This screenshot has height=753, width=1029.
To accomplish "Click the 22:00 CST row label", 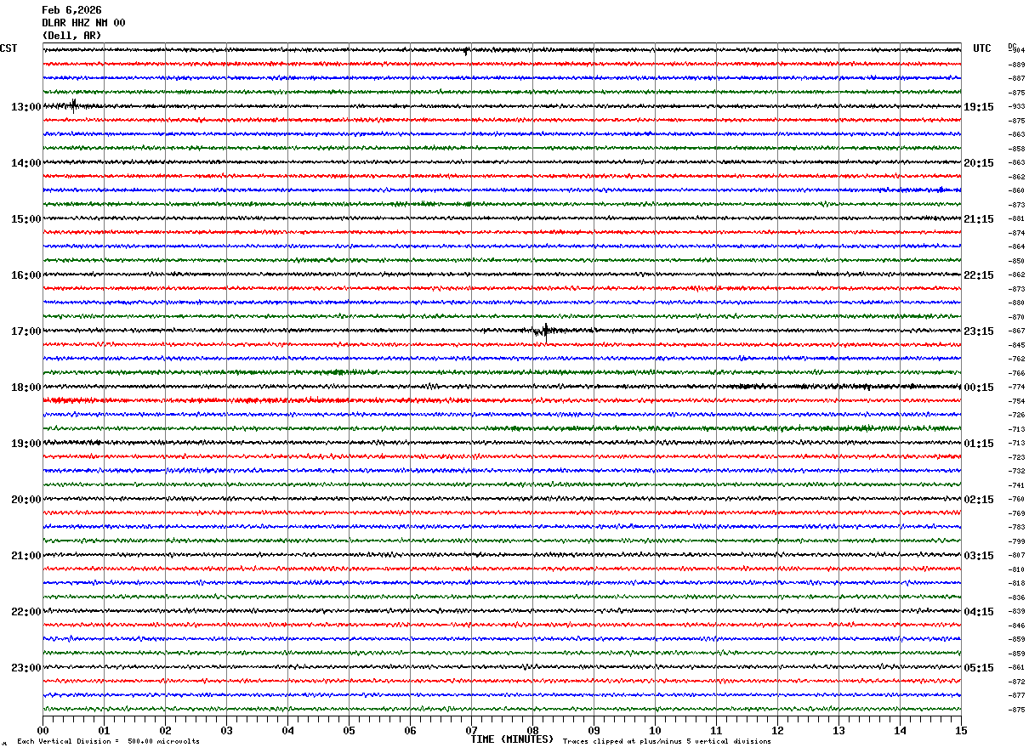I will pos(26,612).
